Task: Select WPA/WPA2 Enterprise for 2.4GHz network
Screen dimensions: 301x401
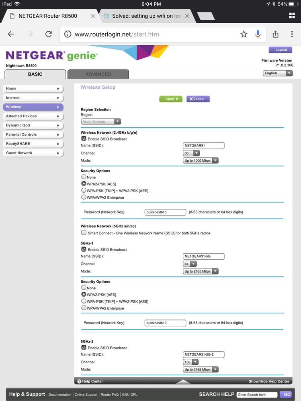Action: [x=84, y=197]
